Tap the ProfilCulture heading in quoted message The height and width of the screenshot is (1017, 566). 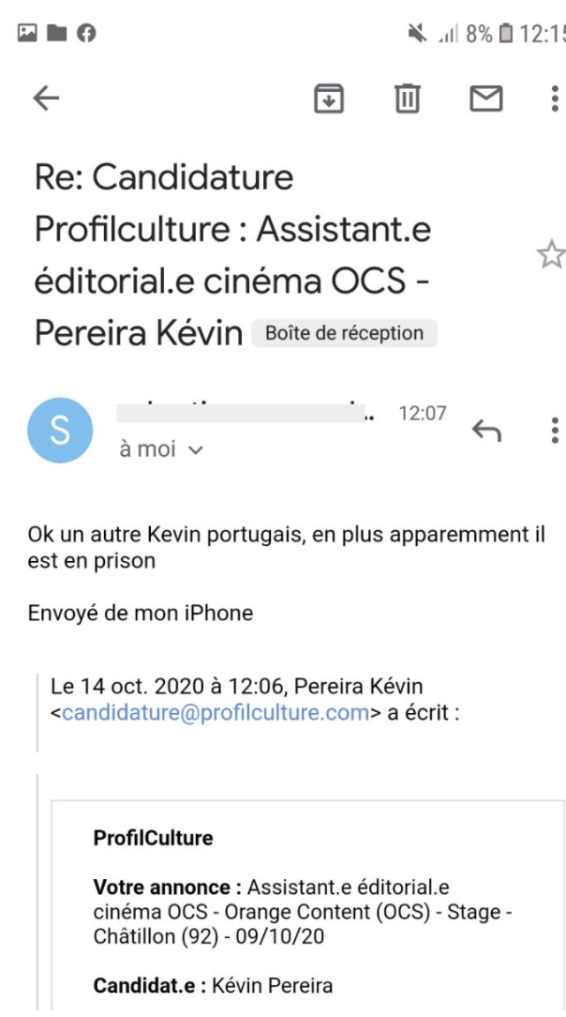pyautogui.click(x=153, y=838)
